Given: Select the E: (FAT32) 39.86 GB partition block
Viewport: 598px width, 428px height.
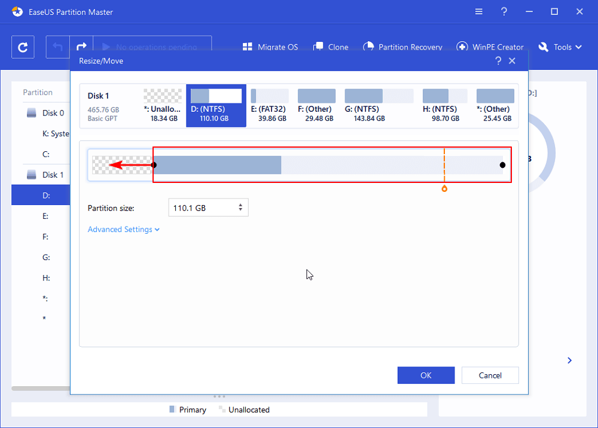Looking at the screenshot, I should coord(270,106).
